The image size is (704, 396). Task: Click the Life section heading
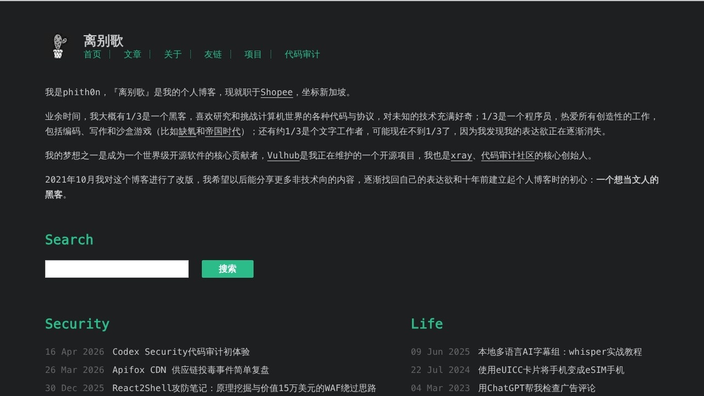(427, 324)
